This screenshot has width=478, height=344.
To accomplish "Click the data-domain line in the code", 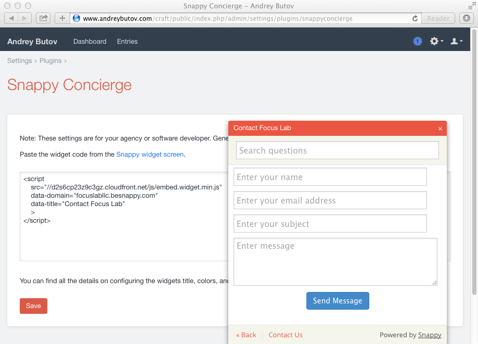I will tap(94, 196).
